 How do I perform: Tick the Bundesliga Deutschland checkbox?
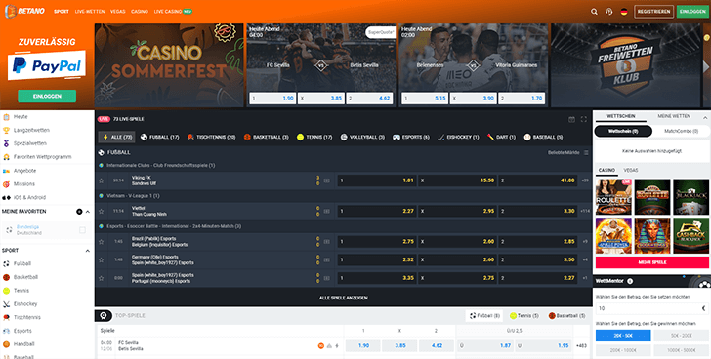(82, 230)
